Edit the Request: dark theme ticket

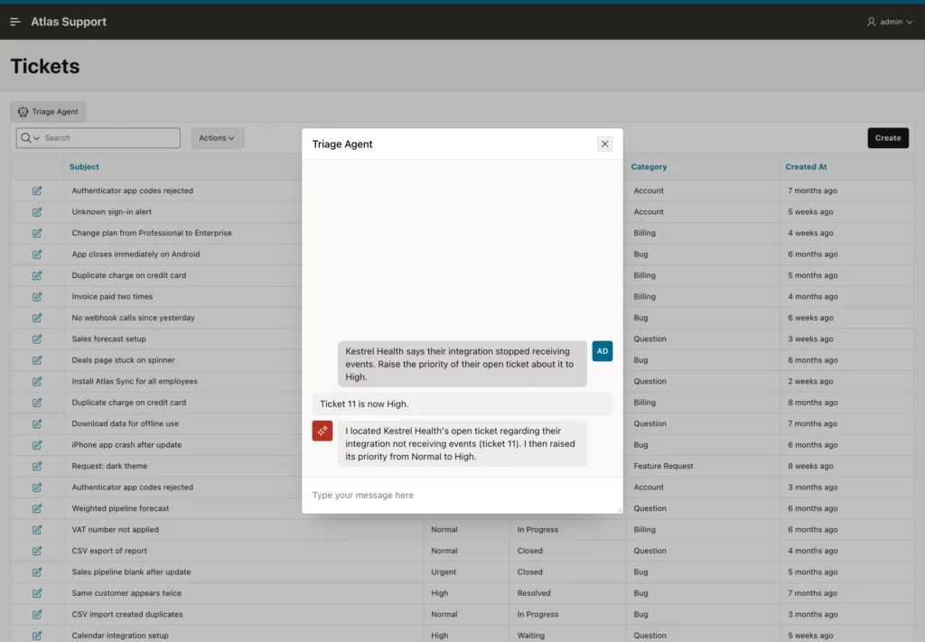click(37, 466)
